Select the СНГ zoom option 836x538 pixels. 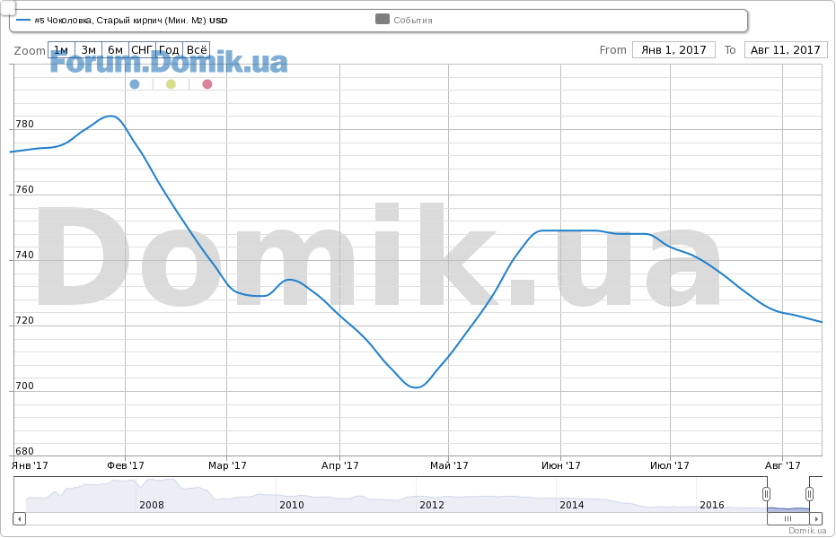142,50
